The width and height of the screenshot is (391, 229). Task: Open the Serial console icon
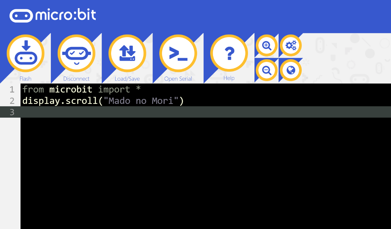(x=178, y=53)
